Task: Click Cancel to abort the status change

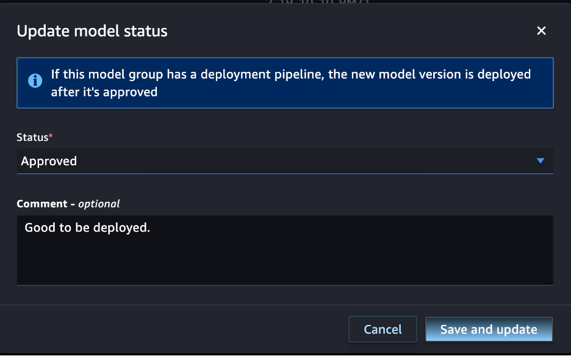Action: tap(382, 329)
